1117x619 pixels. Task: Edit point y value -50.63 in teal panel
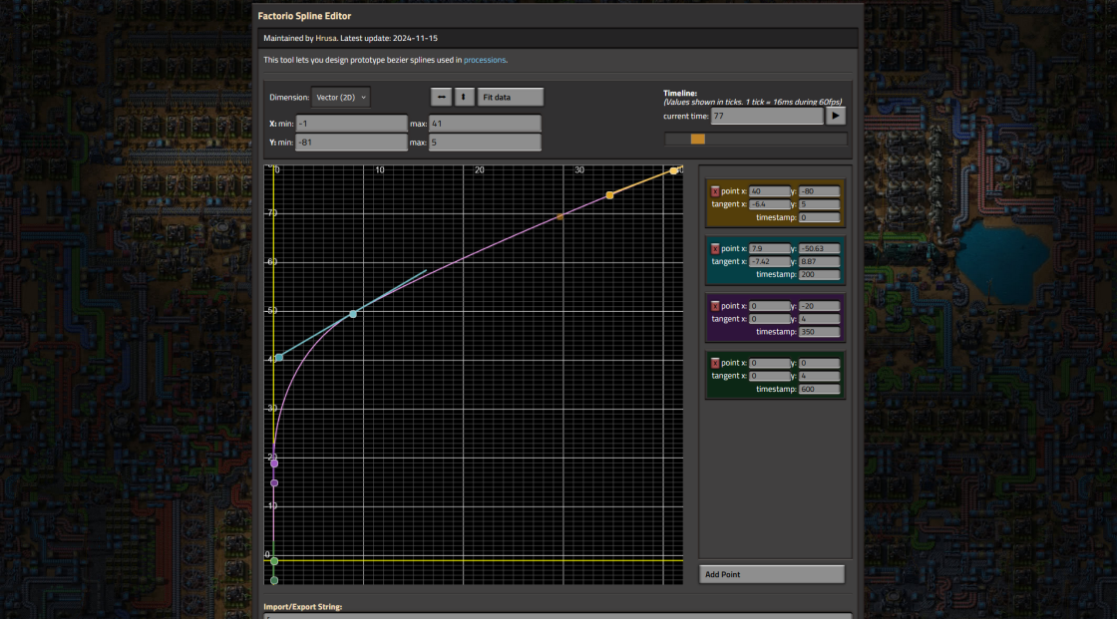point(819,248)
